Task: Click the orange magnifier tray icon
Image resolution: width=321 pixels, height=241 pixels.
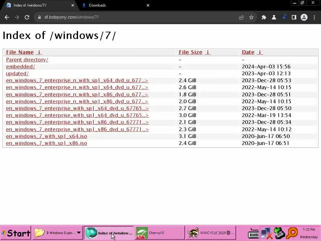Action: click(292, 233)
